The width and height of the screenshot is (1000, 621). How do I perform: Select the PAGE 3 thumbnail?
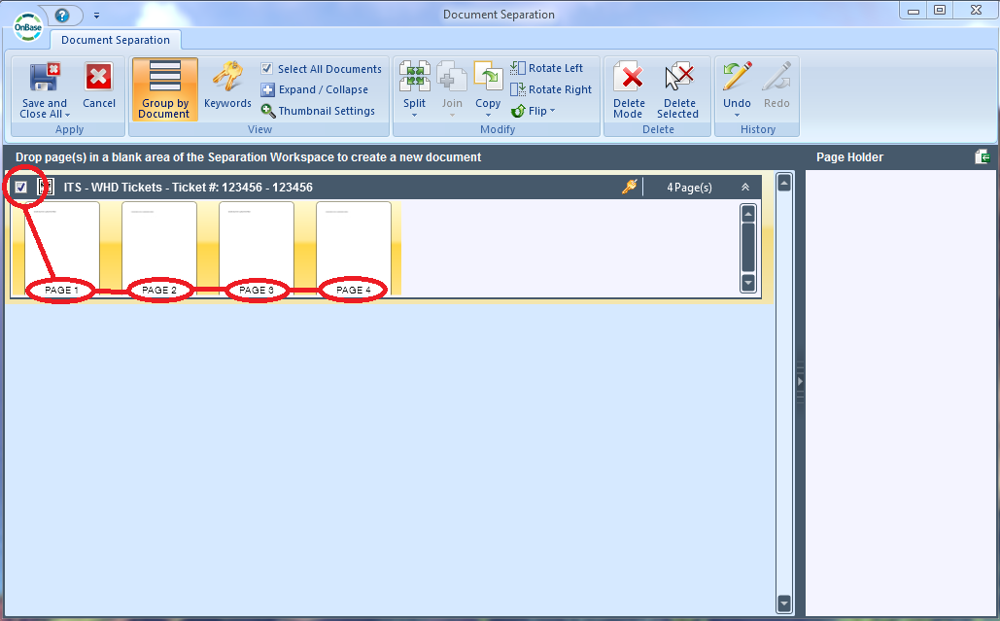point(257,249)
